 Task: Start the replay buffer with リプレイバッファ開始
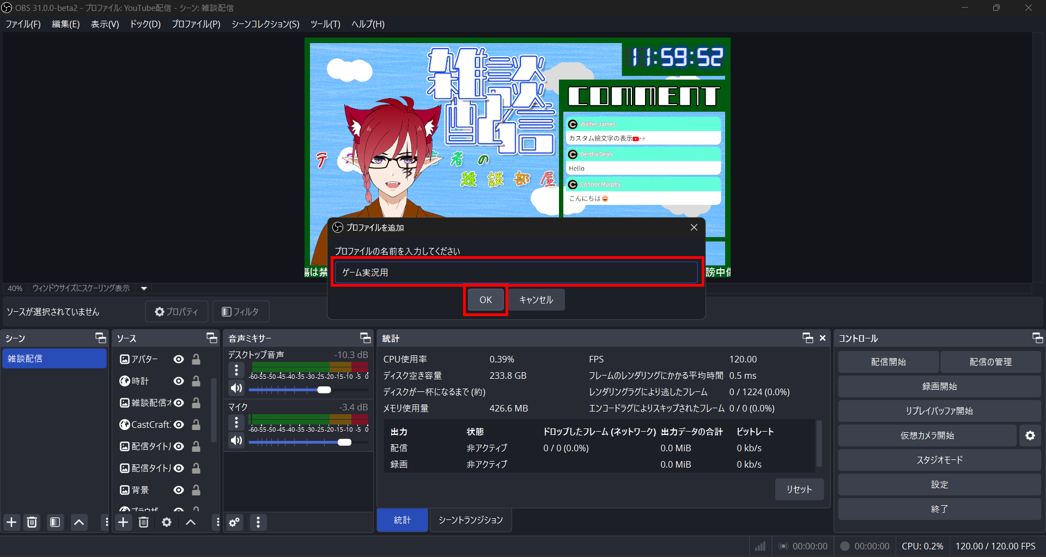940,411
